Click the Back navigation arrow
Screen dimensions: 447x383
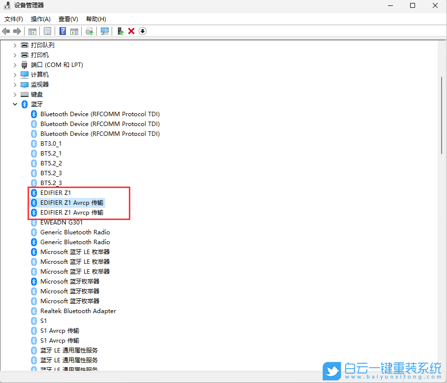tap(6, 31)
